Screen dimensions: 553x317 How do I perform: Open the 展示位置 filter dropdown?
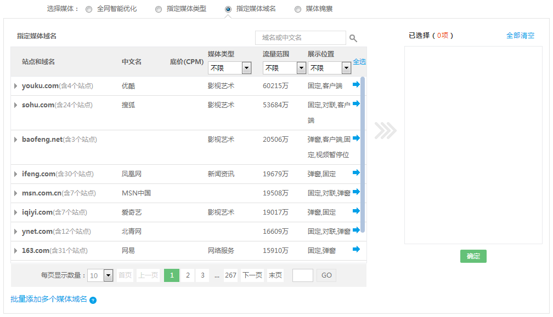tap(346, 67)
